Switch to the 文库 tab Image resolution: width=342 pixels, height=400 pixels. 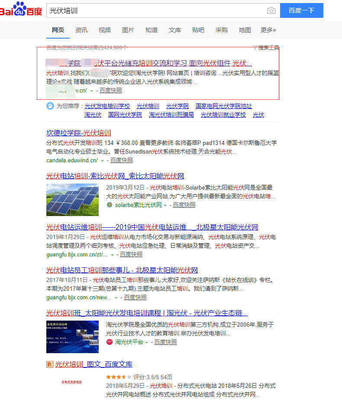[175, 30]
